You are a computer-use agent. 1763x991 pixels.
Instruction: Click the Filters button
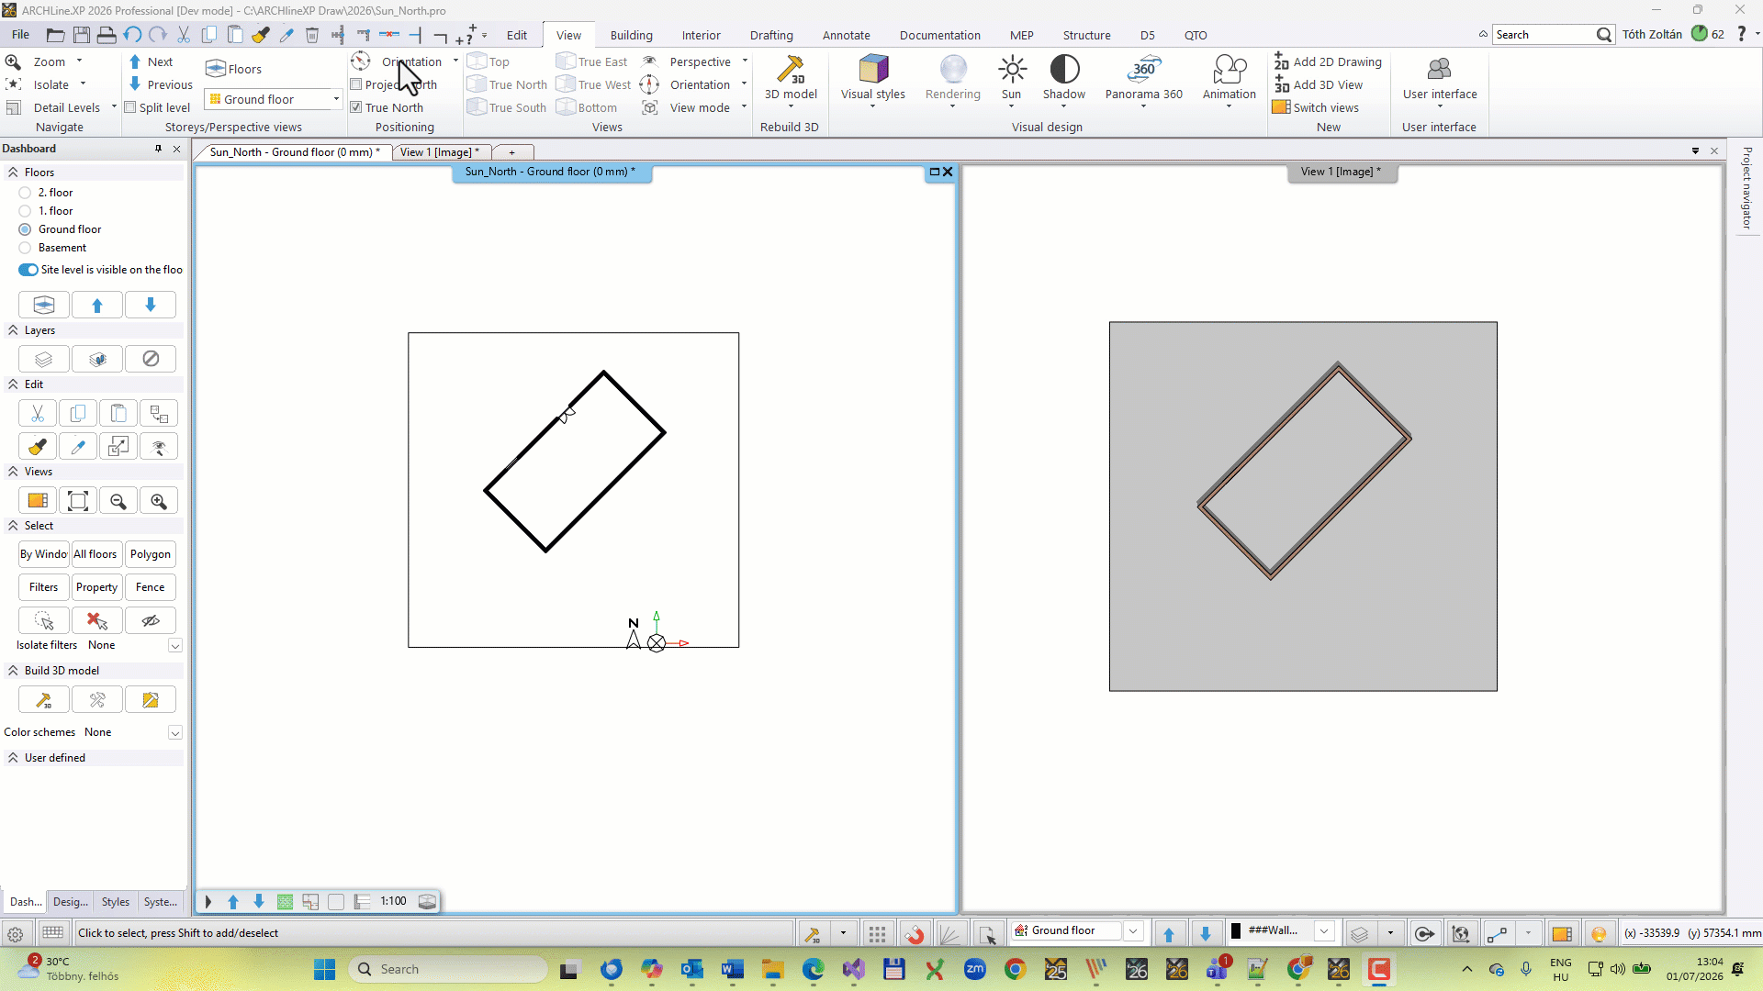(x=44, y=587)
